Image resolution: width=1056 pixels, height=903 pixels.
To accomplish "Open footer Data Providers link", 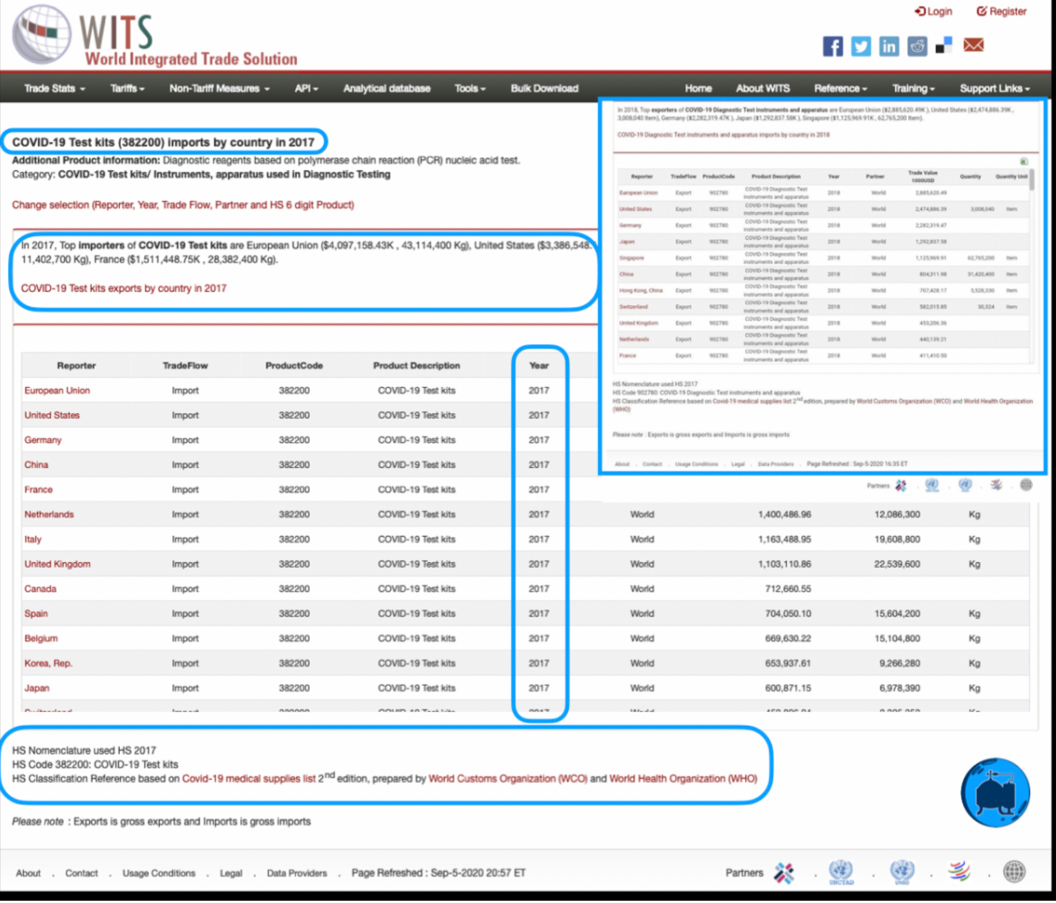I will pyautogui.click(x=297, y=873).
